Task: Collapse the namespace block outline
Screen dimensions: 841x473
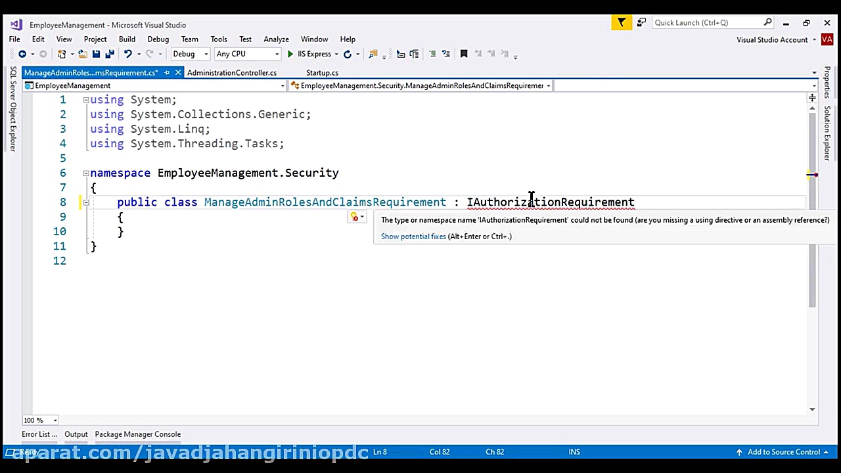Action: (85, 173)
